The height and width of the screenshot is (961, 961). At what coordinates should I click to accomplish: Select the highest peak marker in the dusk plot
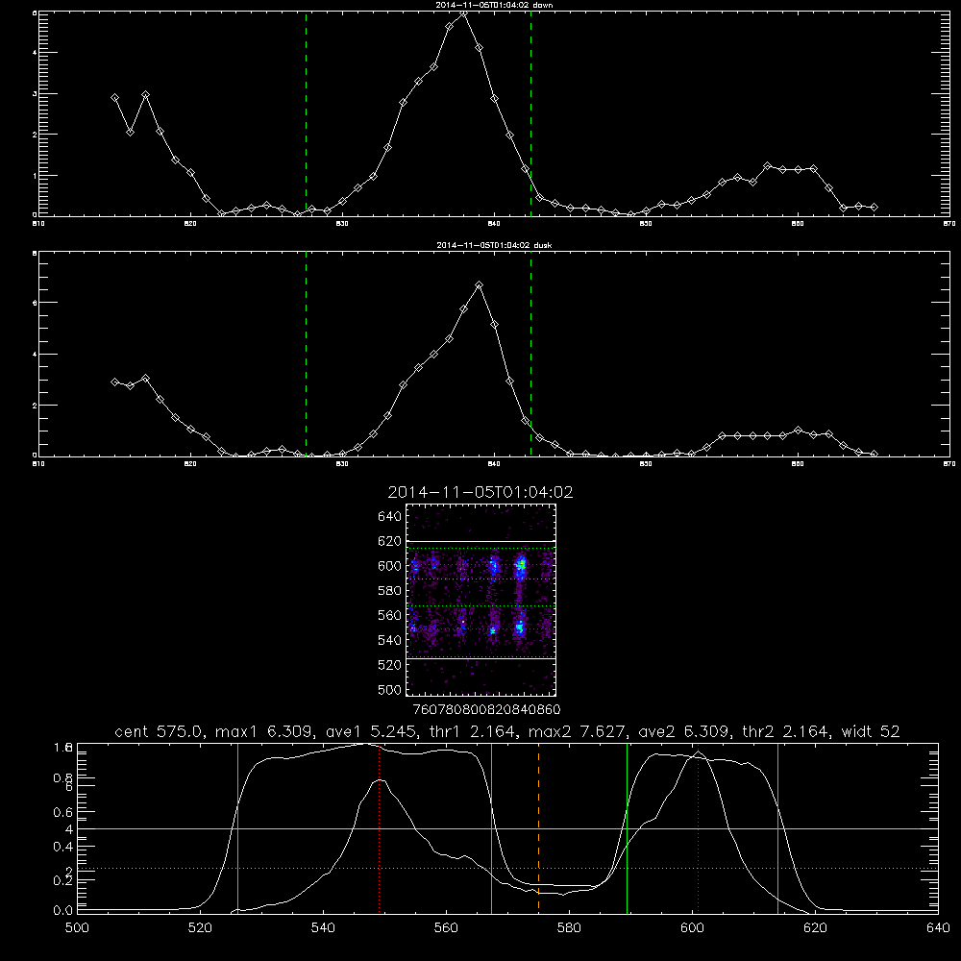480,285
